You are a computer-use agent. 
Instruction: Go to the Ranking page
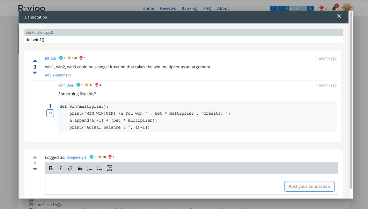pos(190,8)
